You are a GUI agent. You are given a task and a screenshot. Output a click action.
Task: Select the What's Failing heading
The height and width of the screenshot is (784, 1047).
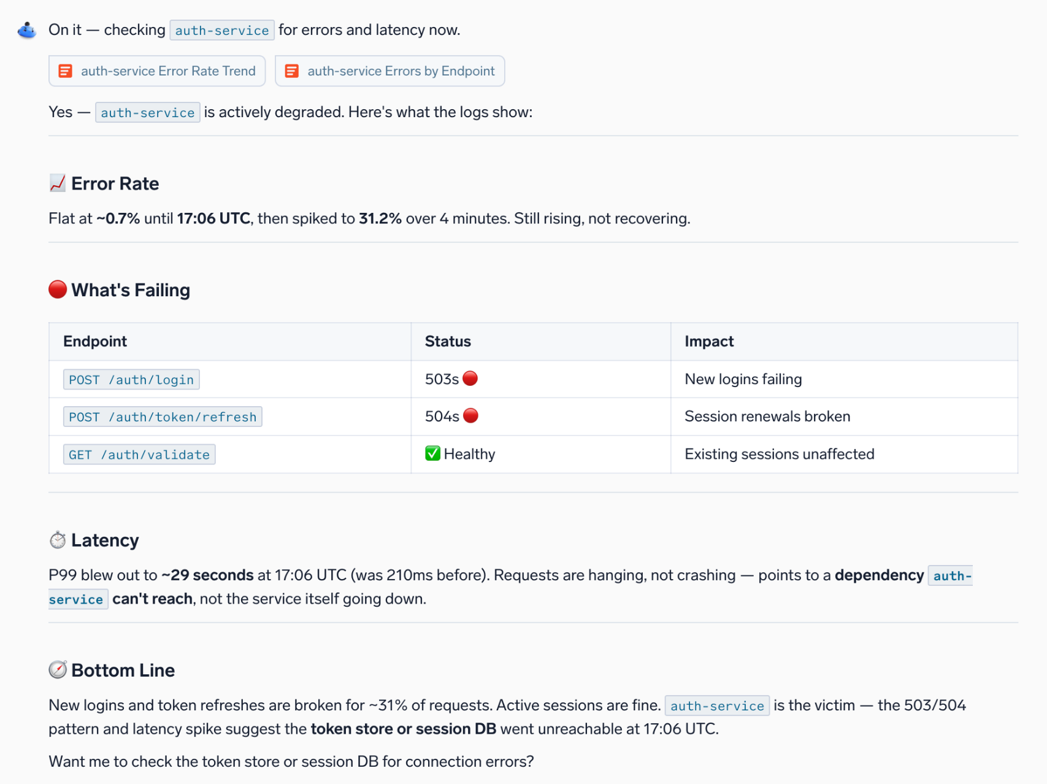(x=131, y=290)
